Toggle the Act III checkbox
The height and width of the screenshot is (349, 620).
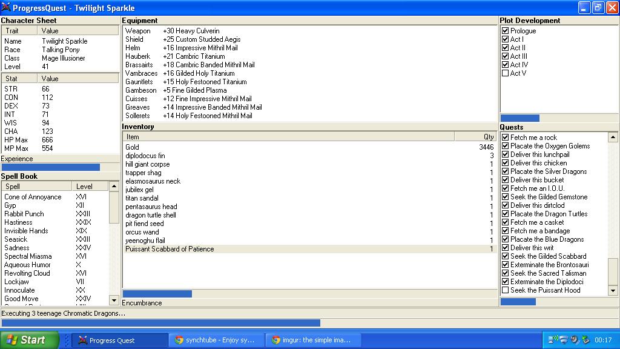coord(506,56)
